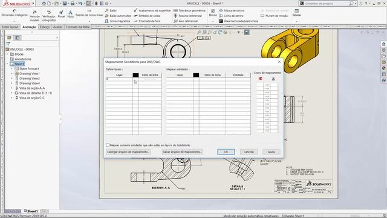Add Acabamento de superfície symbol

point(152,11)
